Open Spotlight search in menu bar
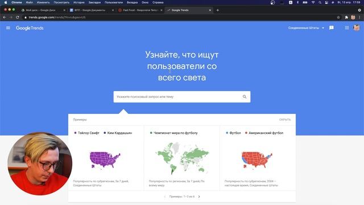364x205 pixels. click(x=320, y=2)
